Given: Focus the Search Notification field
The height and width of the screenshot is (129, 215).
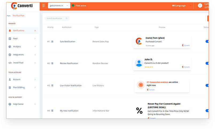Looking at the screenshot, I should (x=57, y=18).
